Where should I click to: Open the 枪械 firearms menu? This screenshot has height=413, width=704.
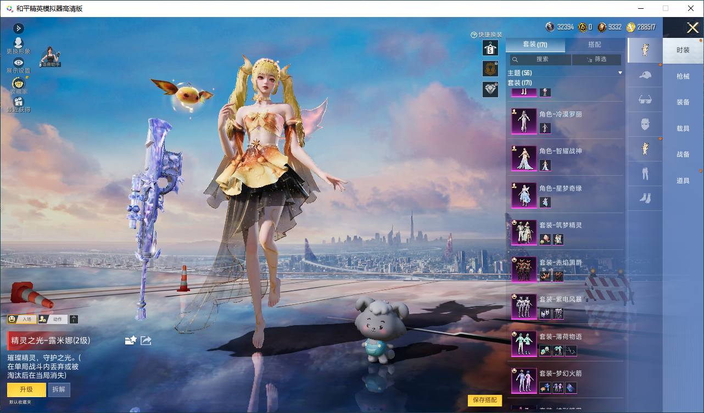683,76
